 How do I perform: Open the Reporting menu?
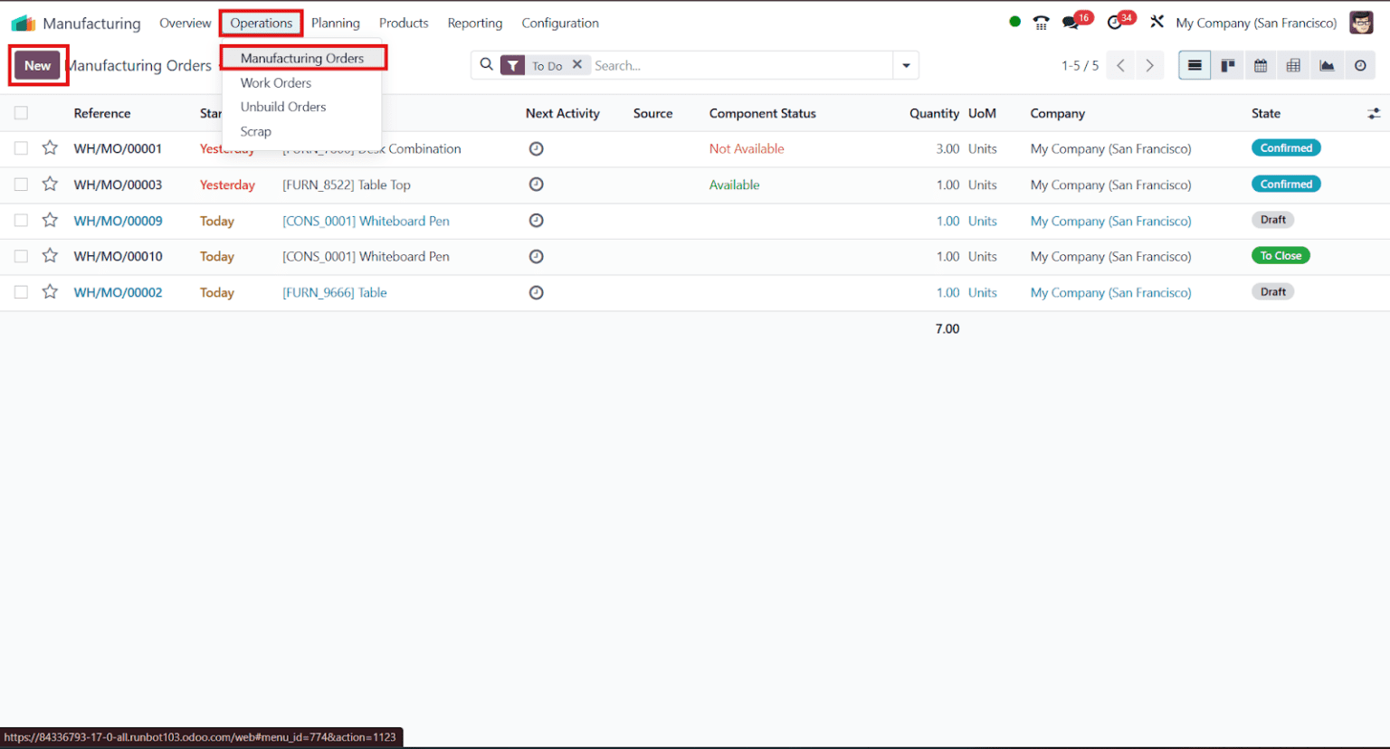point(474,23)
